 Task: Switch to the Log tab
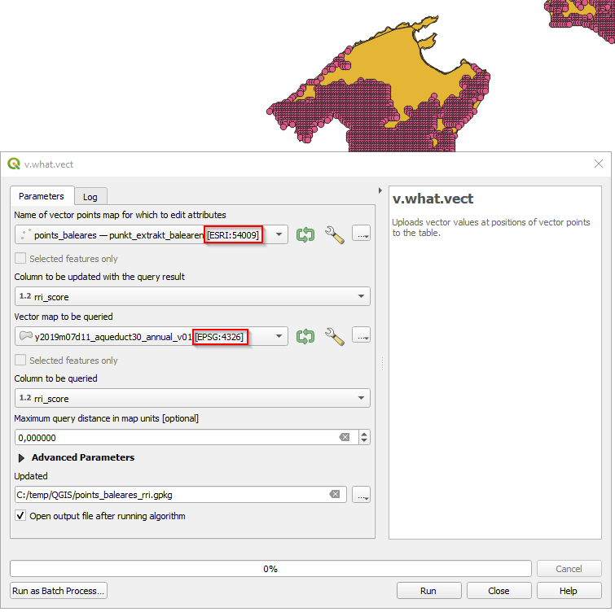pyautogui.click(x=90, y=197)
